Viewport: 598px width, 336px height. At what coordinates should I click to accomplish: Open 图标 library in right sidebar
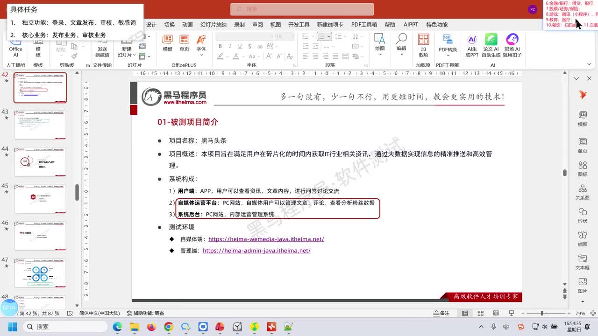coord(583,168)
